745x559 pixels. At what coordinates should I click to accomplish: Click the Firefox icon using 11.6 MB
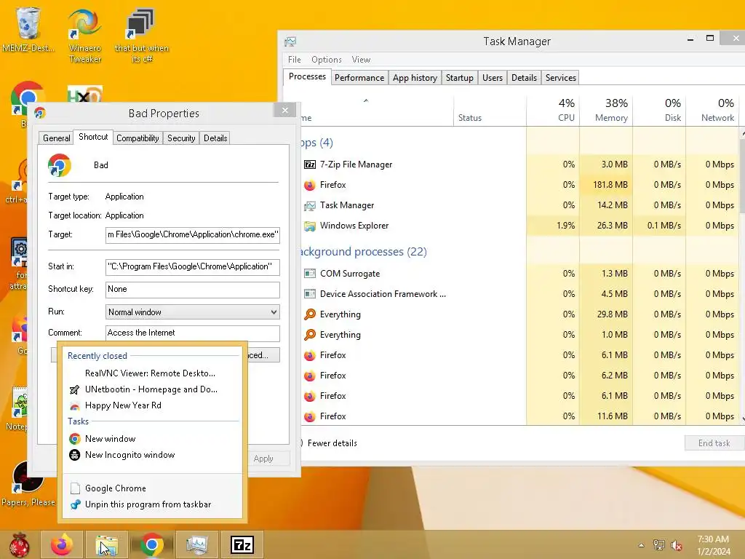click(x=310, y=416)
